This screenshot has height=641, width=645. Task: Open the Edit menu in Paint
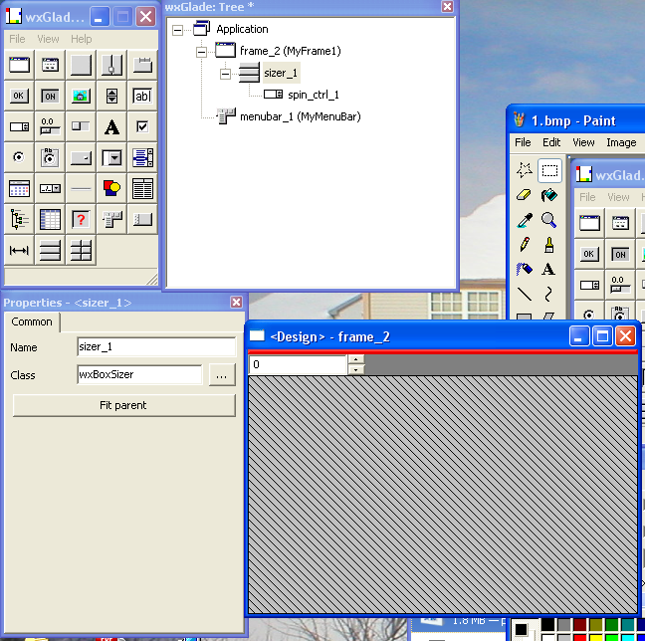coord(551,142)
